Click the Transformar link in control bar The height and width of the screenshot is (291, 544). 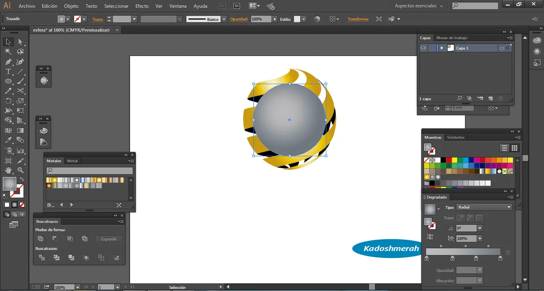point(358,19)
